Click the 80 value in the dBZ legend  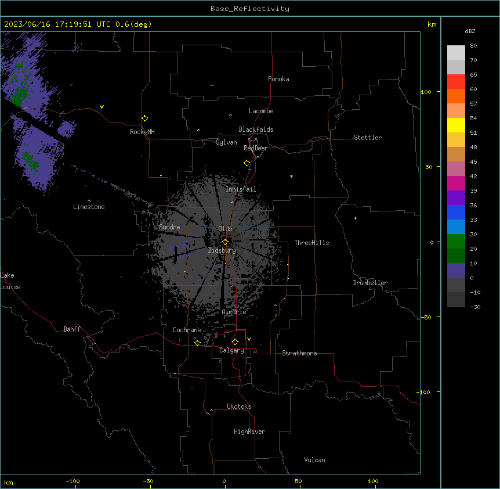pos(473,46)
